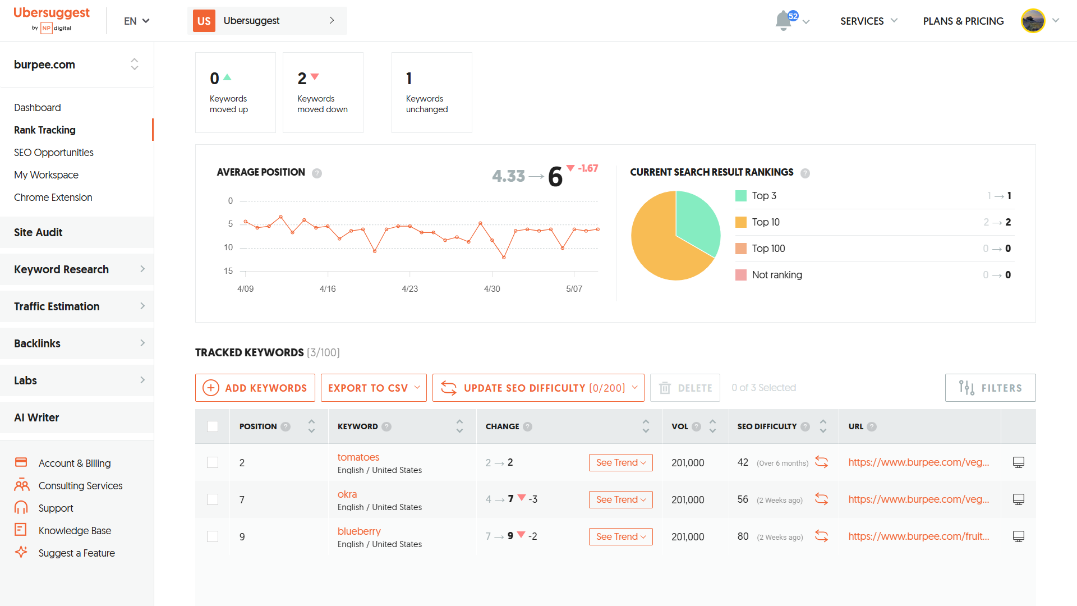The height and width of the screenshot is (606, 1077).
Task: Click the Keyword column help icon
Action: pos(386,426)
